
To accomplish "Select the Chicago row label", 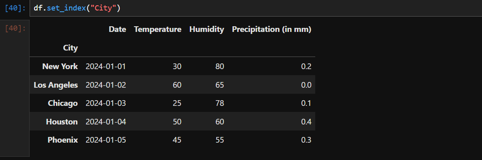I will point(63,103).
